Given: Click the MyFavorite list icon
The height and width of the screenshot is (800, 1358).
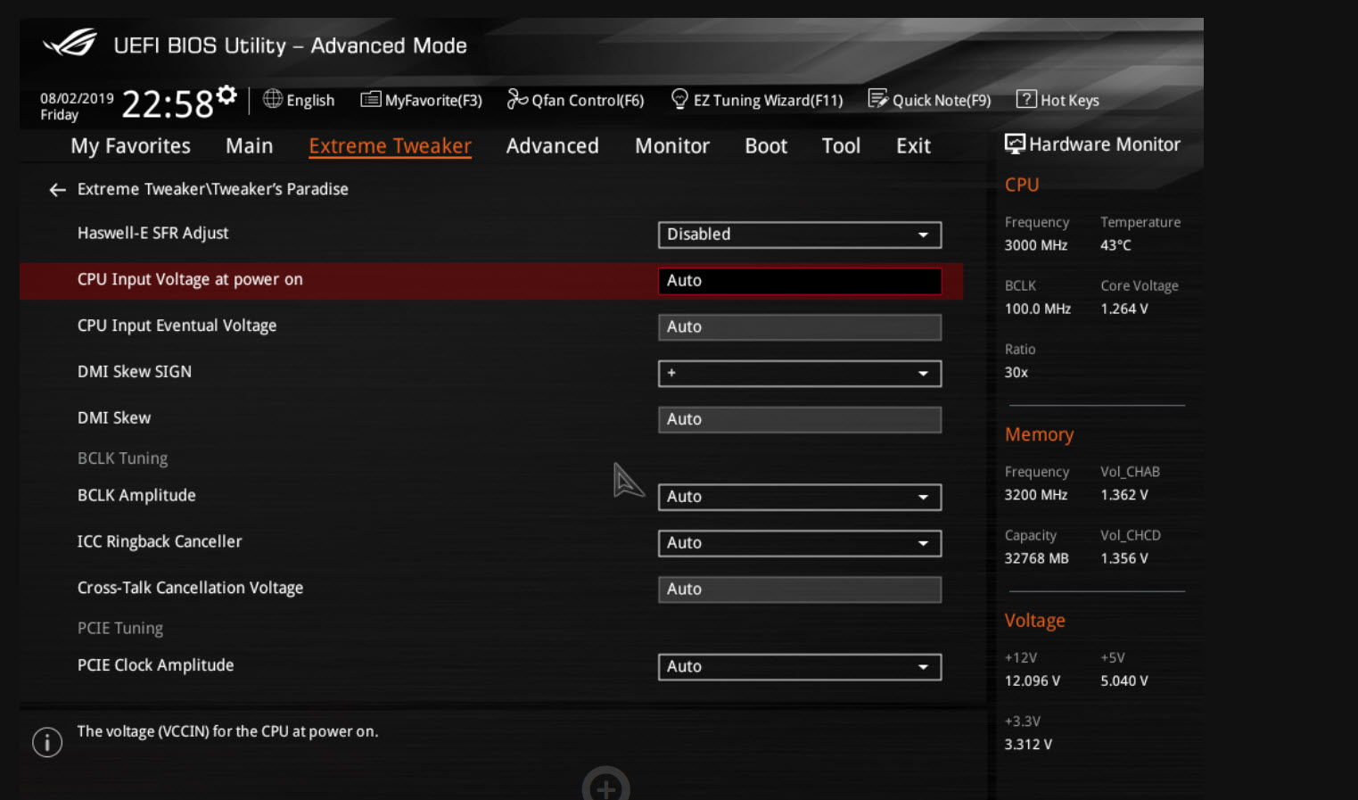Looking at the screenshot, I should [370, 99].
